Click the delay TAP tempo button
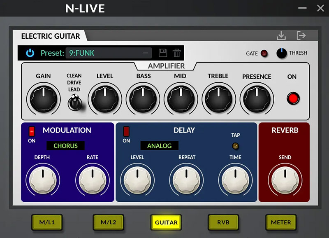Screen dimensions: 329x238 (235, 146)
